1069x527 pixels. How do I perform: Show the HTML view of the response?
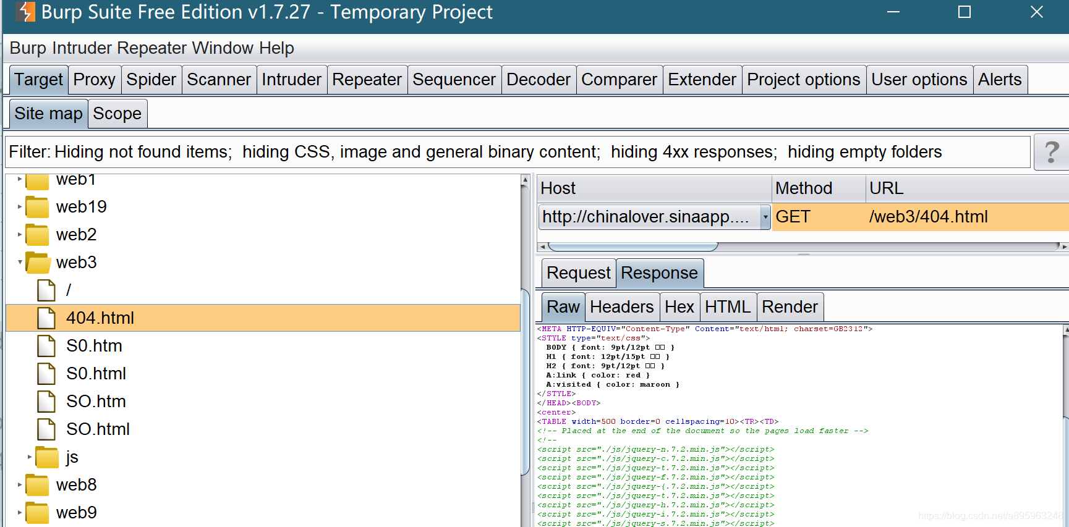coord(728,307)
